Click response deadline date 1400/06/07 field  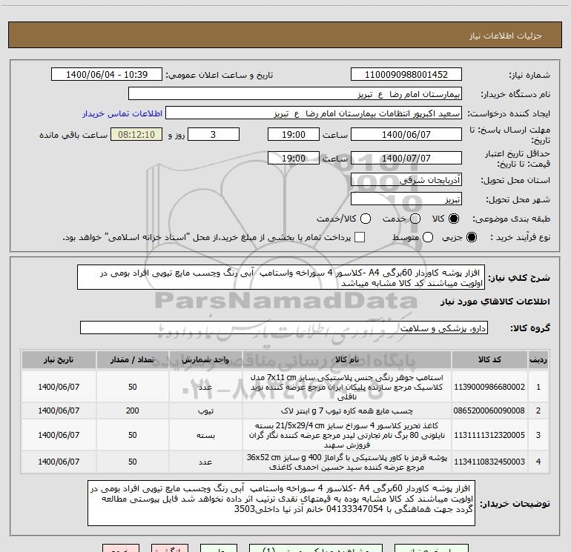[x=406, y=134]
